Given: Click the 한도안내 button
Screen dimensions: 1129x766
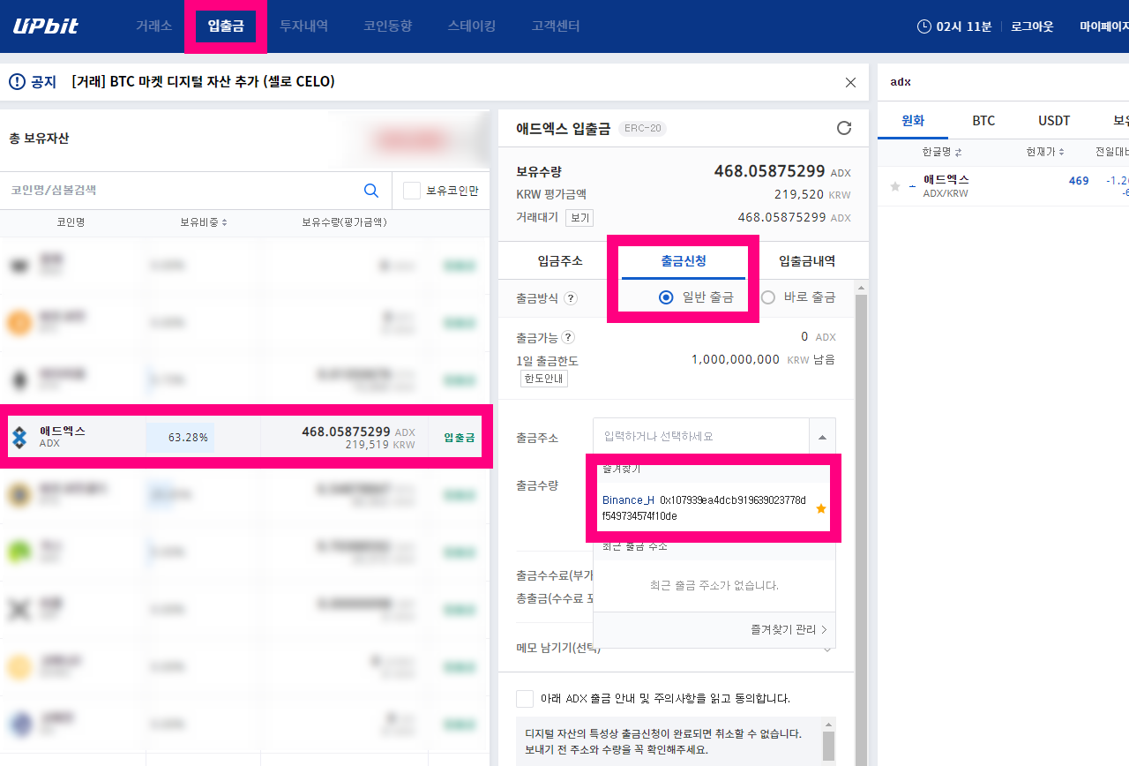Looking at the screenshot, I should click(544, 379).
